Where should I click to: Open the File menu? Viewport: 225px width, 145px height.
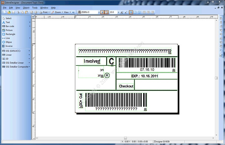5,8
